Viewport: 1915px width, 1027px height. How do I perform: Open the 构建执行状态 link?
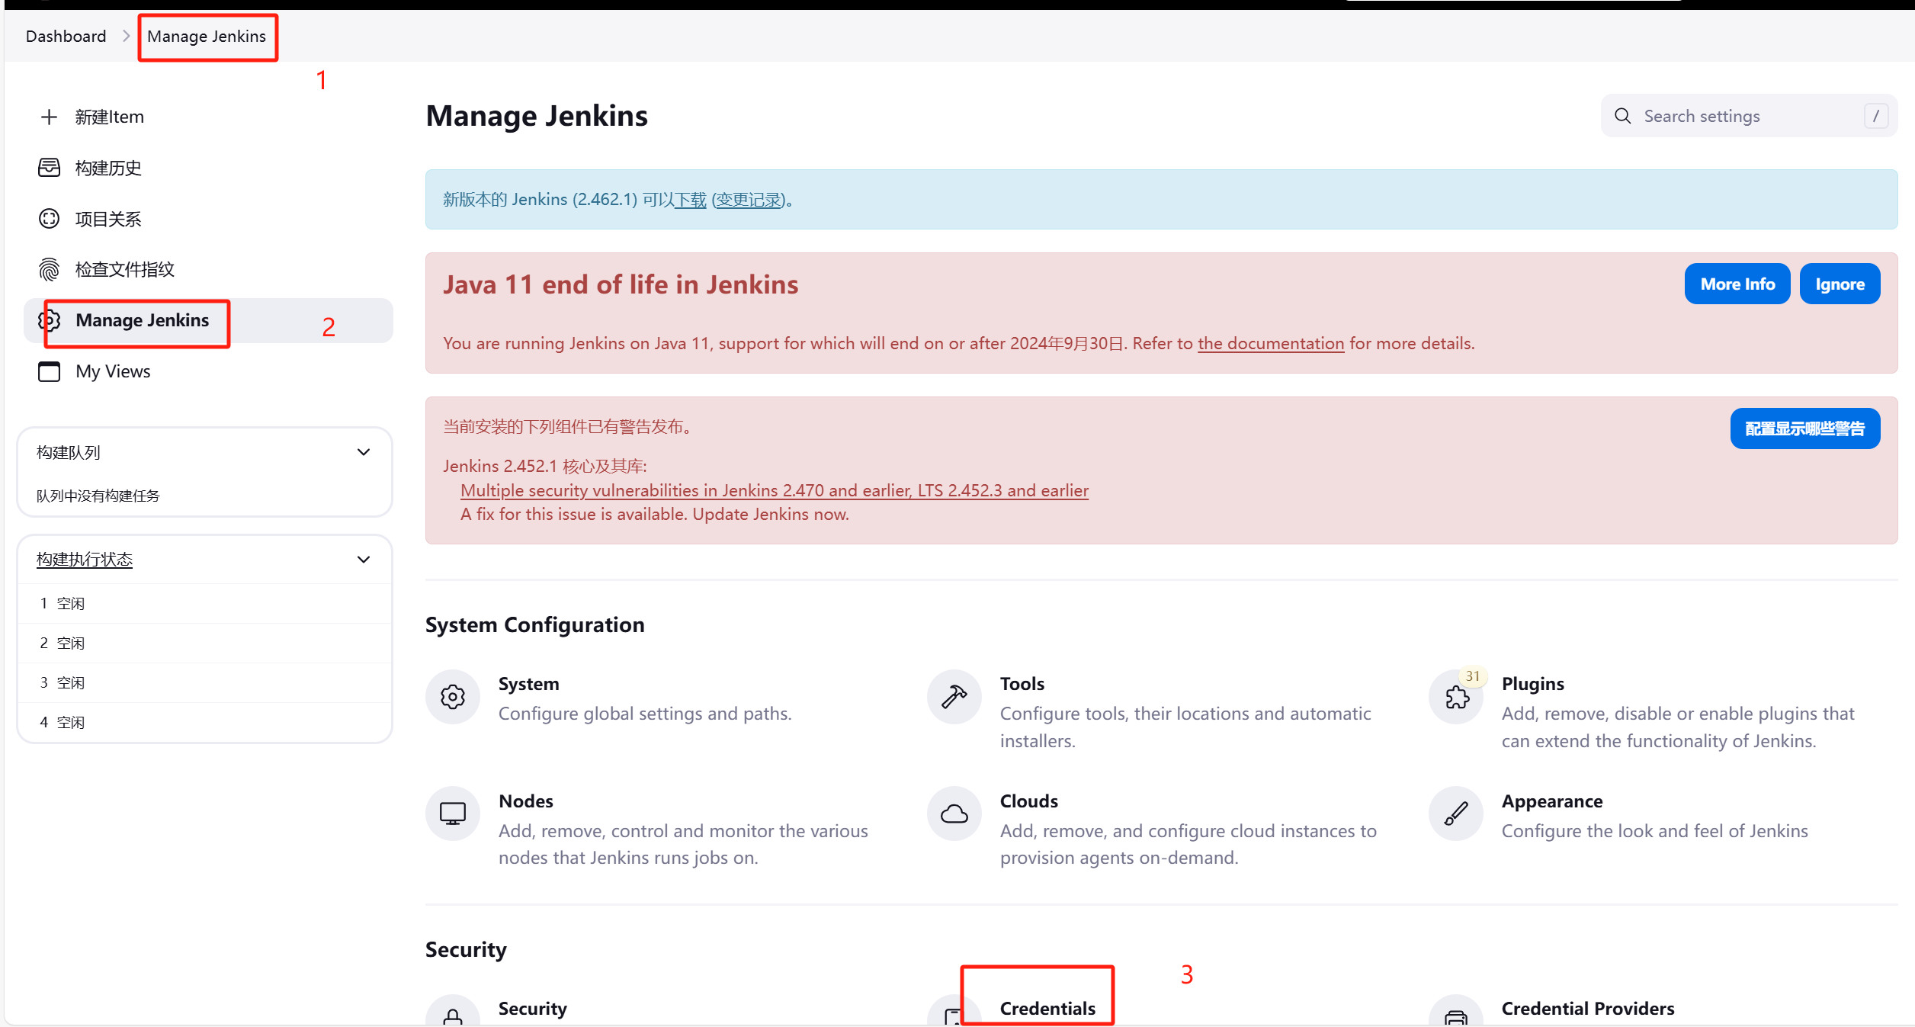[85, 560]
